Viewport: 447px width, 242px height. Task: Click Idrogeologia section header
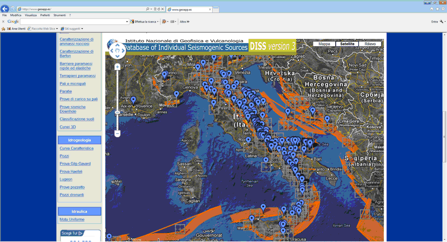click(80, 140)
